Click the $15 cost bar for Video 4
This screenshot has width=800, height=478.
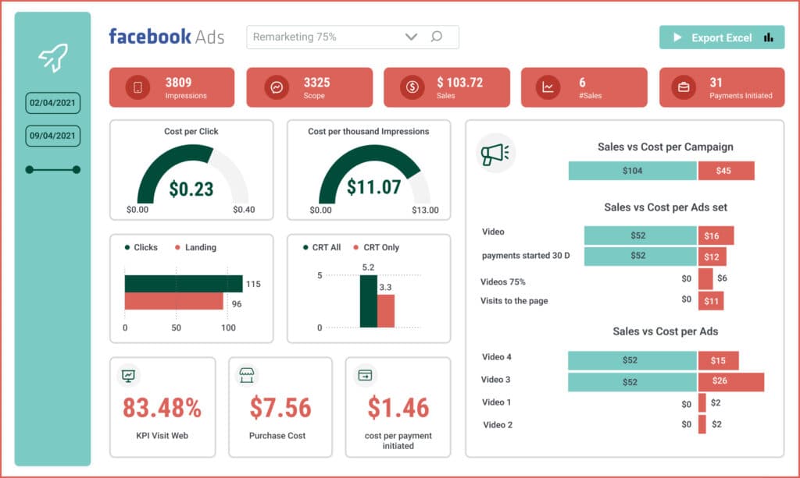pos(719,360)
